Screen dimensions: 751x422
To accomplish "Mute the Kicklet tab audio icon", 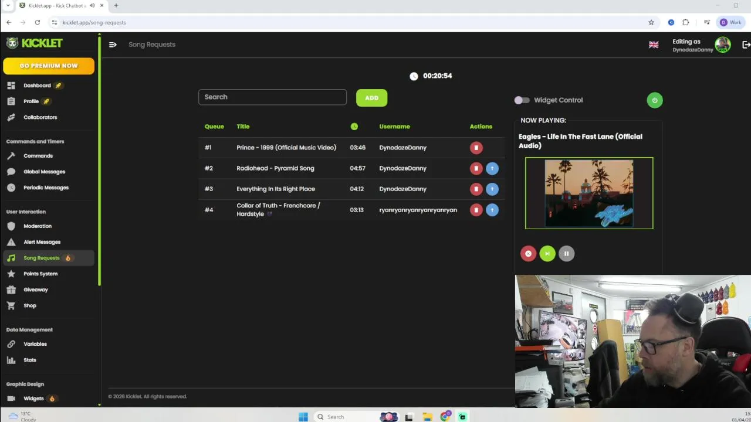I will (x=92, y=6).
